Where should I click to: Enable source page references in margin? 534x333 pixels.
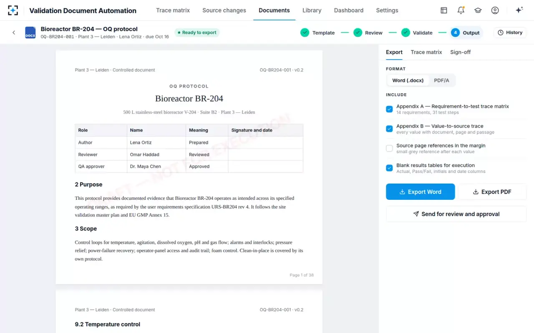coord(389,148)
